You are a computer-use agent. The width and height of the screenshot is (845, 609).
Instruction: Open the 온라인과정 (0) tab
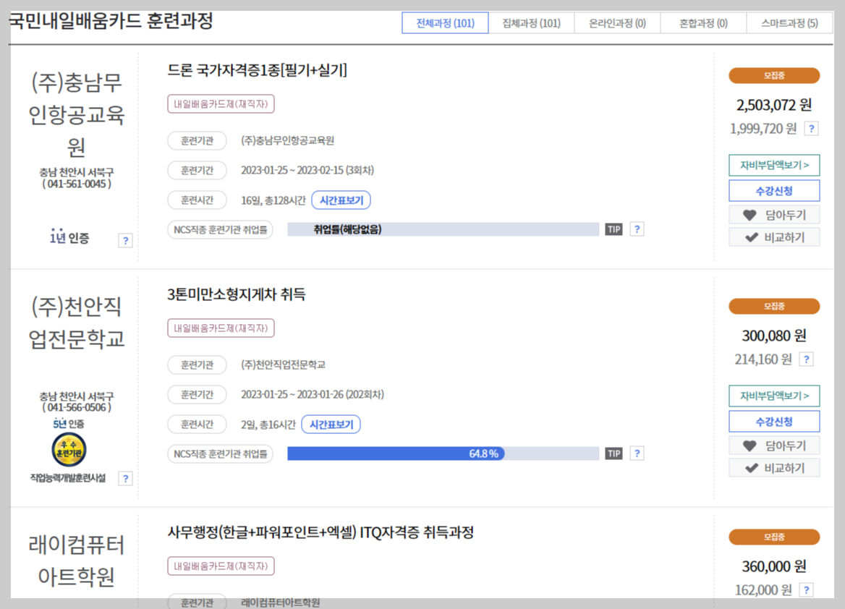[617, 23]
